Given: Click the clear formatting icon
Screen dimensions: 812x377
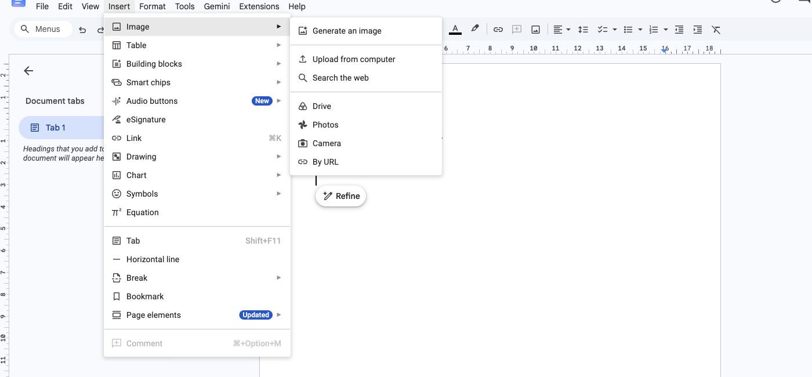Looking at the screenshot, I should point(716,29).
